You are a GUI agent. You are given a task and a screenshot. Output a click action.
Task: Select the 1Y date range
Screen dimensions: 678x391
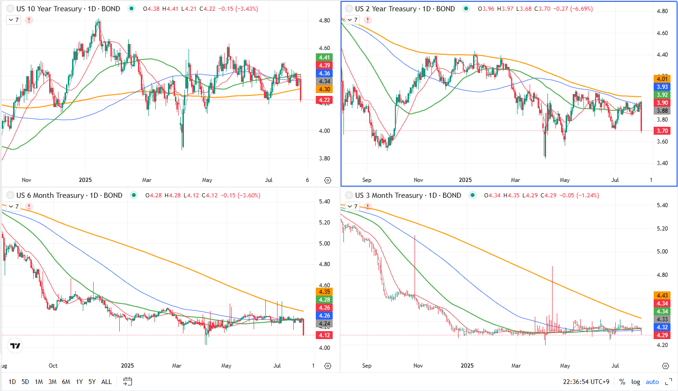(x=79, y=382)
